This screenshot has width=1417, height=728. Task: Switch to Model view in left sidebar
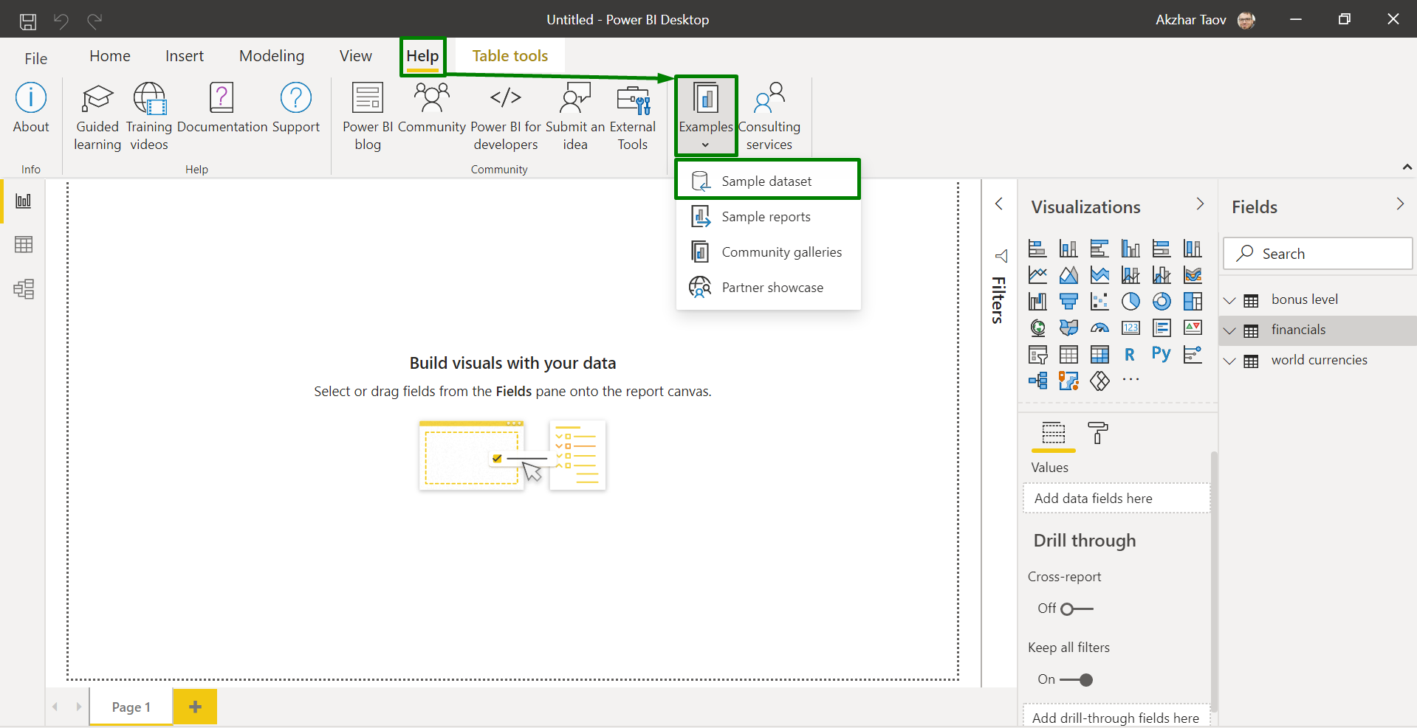[x=24, y=288]
